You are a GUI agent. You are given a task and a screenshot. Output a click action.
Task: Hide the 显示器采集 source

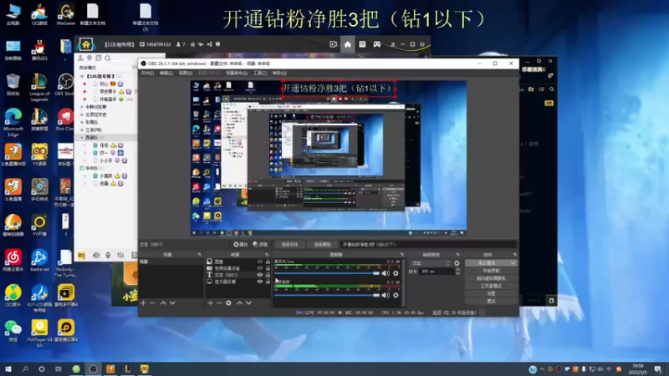pos(260,282)
